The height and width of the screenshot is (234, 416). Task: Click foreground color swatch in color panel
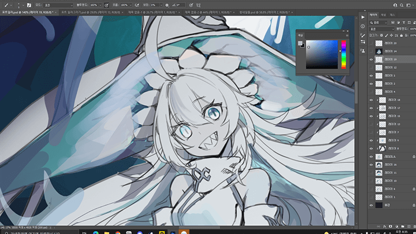[x=300, y=43]
